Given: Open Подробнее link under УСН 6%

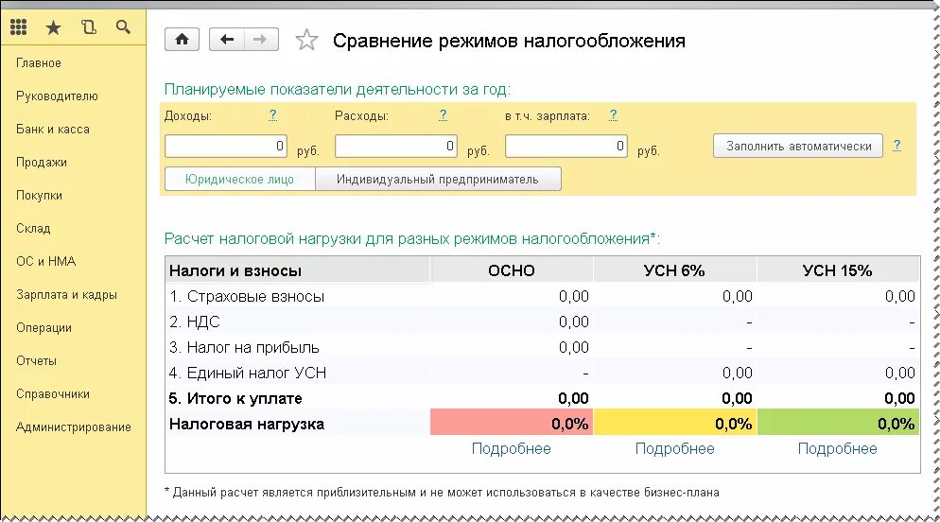Looking at the screenshot, I should coord(675,449).
